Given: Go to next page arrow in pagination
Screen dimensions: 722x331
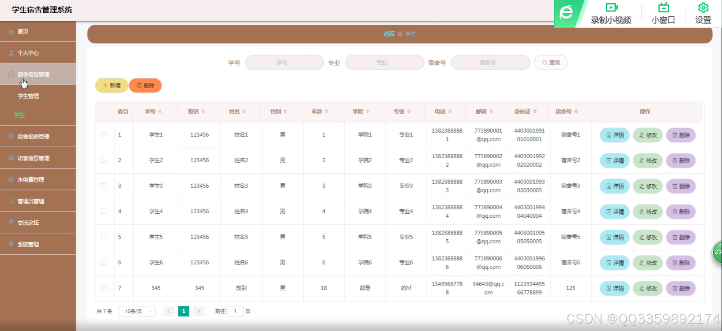Looking at the screenshot, I should click(x=199, y=311).
